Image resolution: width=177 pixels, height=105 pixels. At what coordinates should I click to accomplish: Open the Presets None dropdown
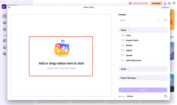click(140, 20)
